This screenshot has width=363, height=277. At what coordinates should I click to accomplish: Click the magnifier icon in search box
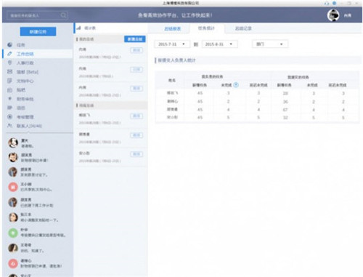tap(63, 15)
